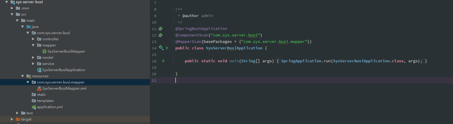Click the blue java source root icon

29,27
